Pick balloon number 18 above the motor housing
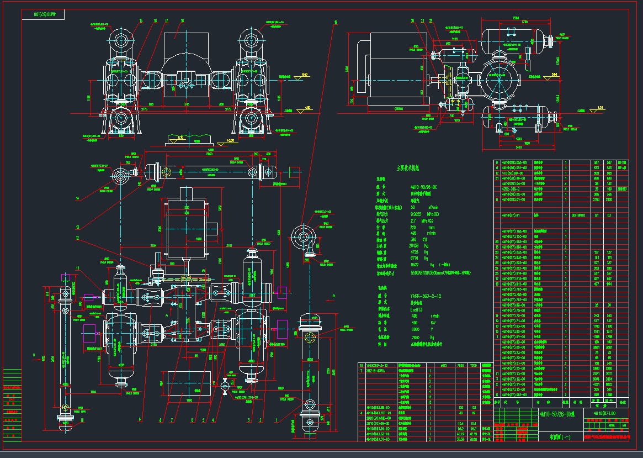 pos(182,21)
